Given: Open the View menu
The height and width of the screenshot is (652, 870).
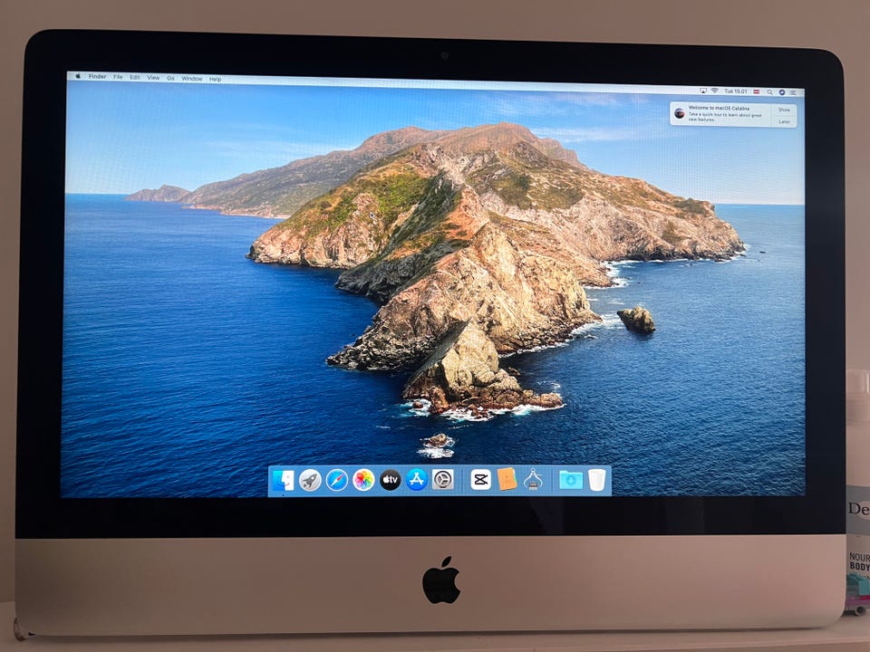Looking at the screenshot, I should [x=153, y=78].
